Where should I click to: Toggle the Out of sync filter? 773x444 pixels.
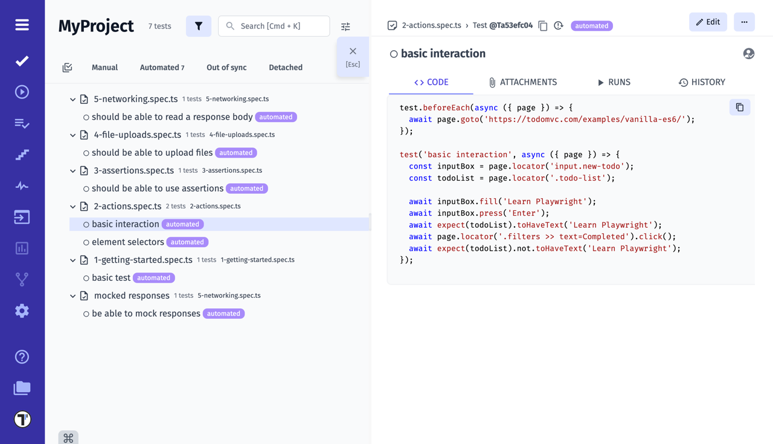click(226, 67)
